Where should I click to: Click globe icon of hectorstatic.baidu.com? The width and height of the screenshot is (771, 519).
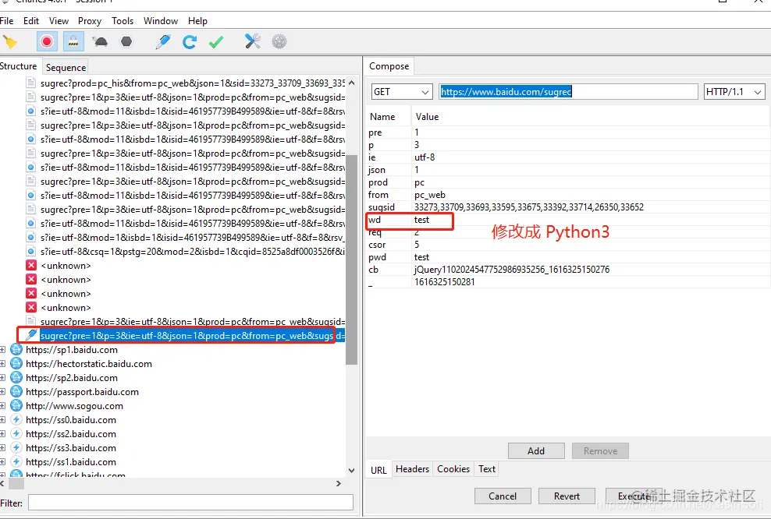[x=16, y=364]
